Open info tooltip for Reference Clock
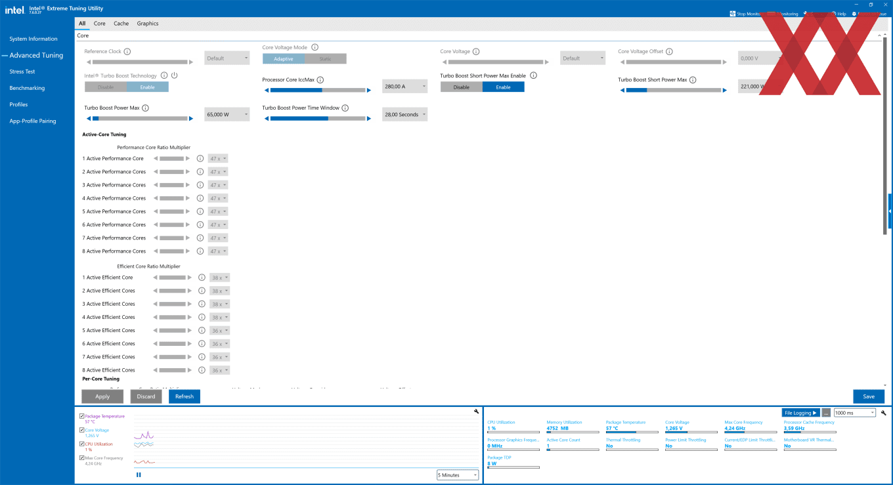 [x=127, y=51]
